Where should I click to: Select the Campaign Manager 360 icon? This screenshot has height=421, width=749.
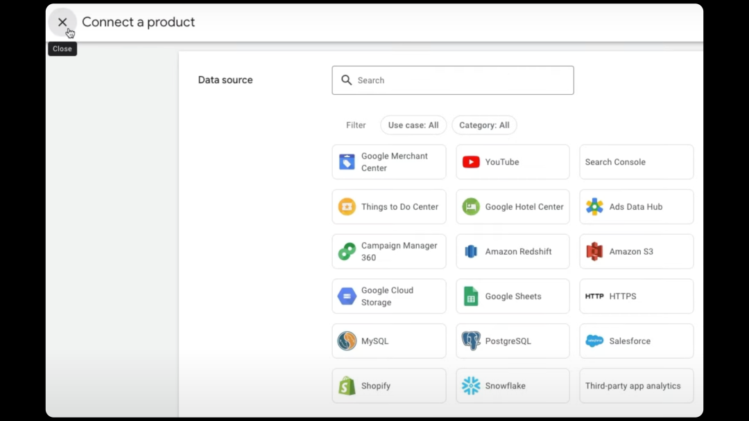tap(347, 252)
